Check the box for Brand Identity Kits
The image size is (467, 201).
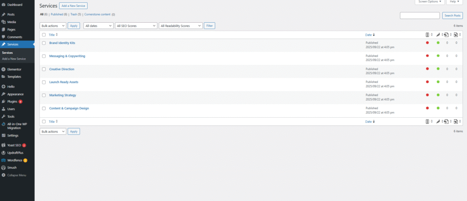(x=44, y=43)
